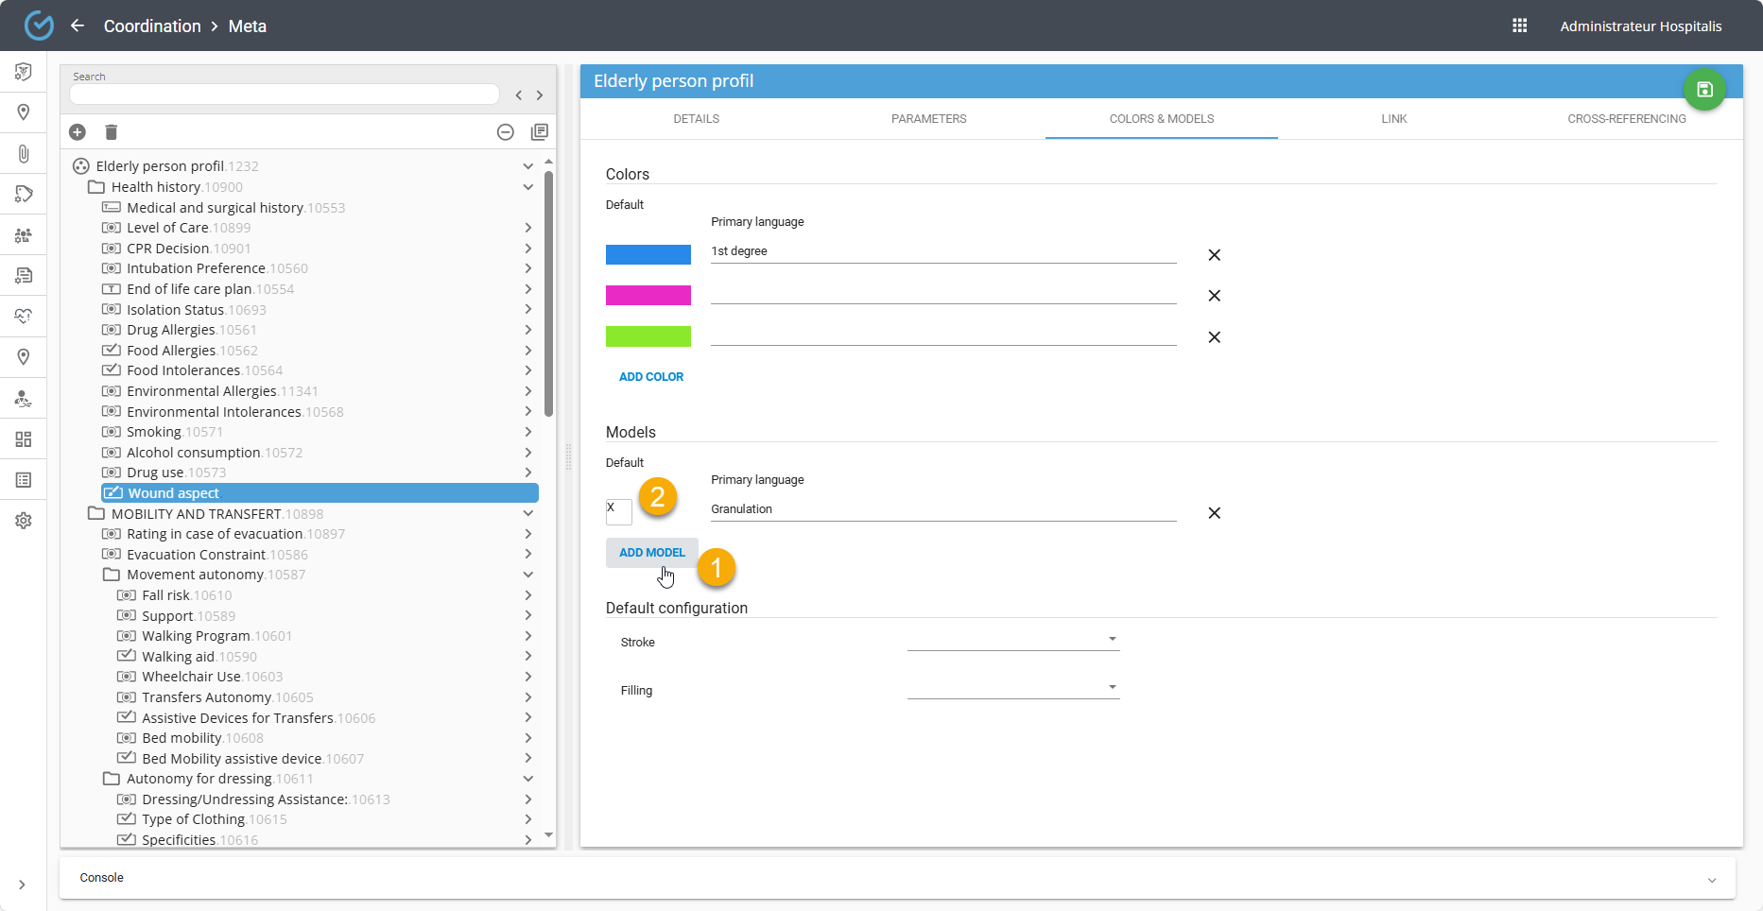Select the Walking aid tree item

click(x=178, y=657)
